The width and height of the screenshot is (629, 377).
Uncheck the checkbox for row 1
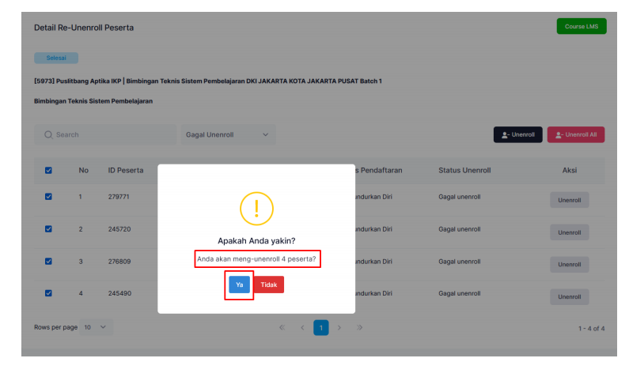click(48, 197)
